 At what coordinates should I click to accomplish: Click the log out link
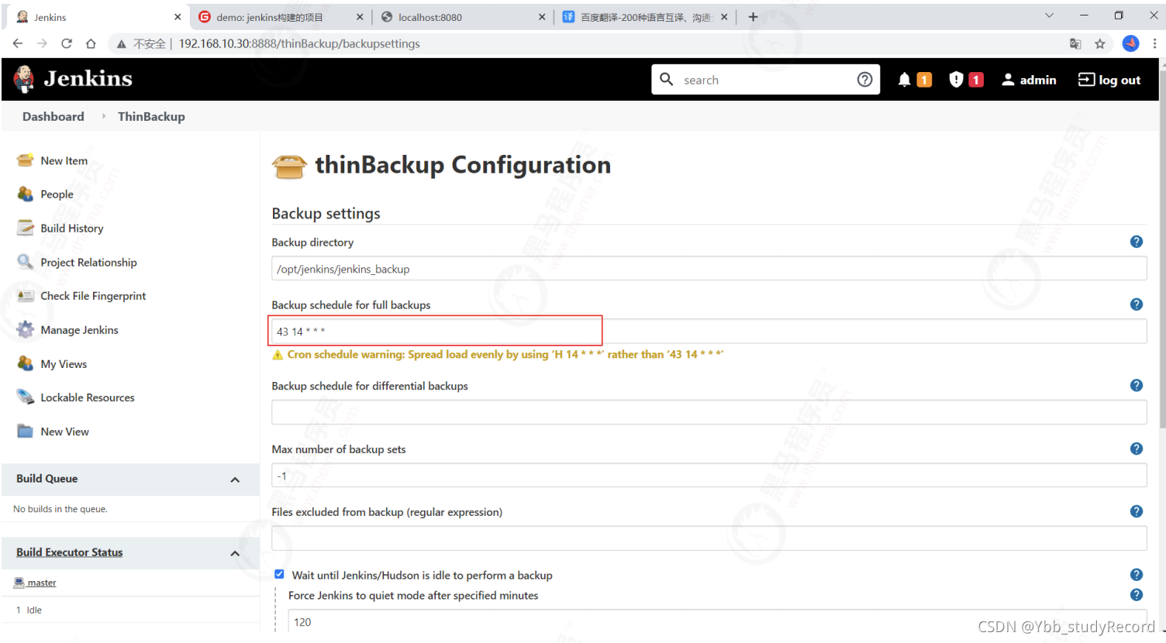coord(1119,80)
